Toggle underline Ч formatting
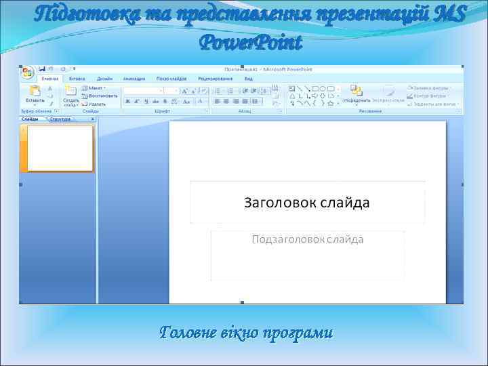The height and width of the screenshot is (366, 488). 146,101
